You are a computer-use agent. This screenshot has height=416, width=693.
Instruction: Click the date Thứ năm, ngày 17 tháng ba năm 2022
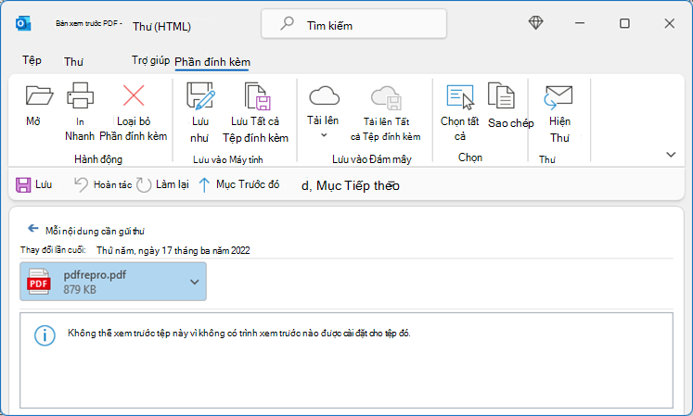173,251
